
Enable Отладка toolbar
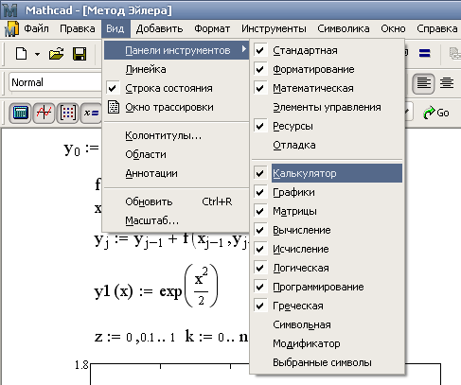coord(328,145)
